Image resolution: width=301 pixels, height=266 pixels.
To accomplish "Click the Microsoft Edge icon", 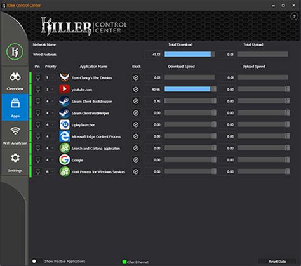I will 64,136.
